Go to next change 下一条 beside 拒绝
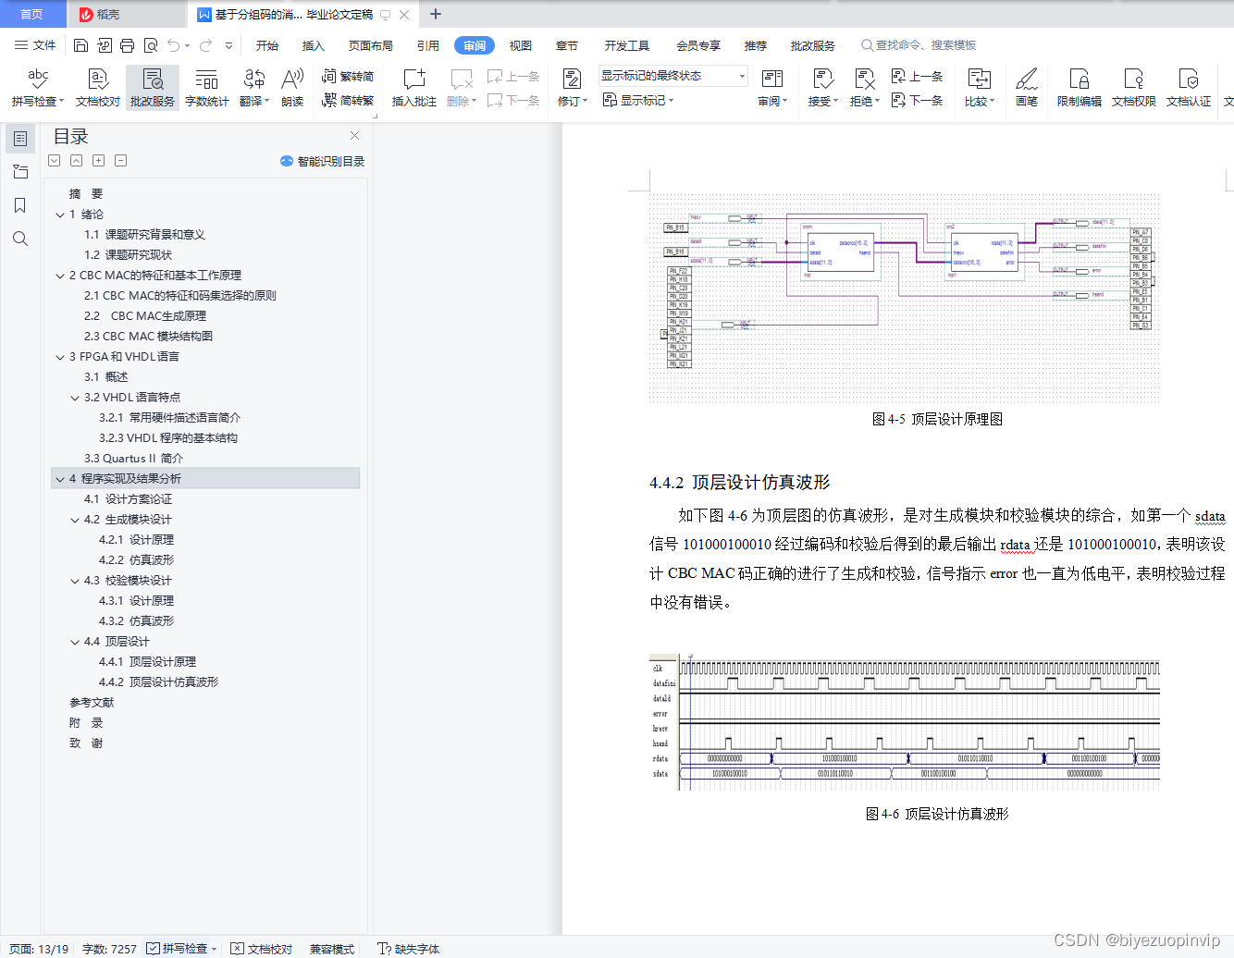Image resolution: width=1234 pixels, height=958 pixels. click(x=918, y=100)
